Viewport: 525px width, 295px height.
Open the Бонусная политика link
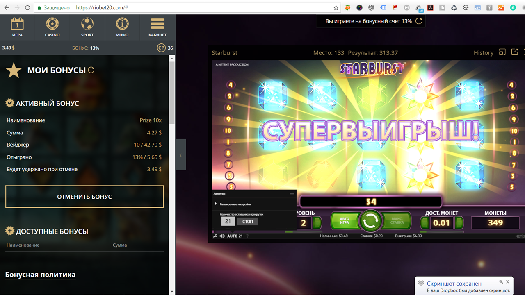pyautogui.click(x=40, y=275)
